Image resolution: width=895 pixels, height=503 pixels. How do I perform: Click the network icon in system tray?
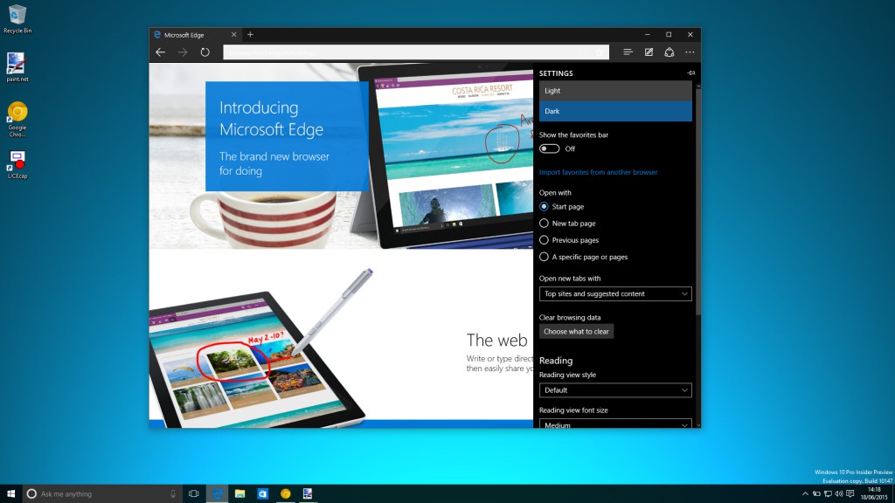tap(828, 494)
